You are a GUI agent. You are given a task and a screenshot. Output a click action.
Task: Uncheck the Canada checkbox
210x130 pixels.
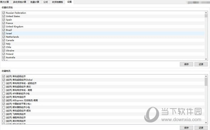point(4,40)
